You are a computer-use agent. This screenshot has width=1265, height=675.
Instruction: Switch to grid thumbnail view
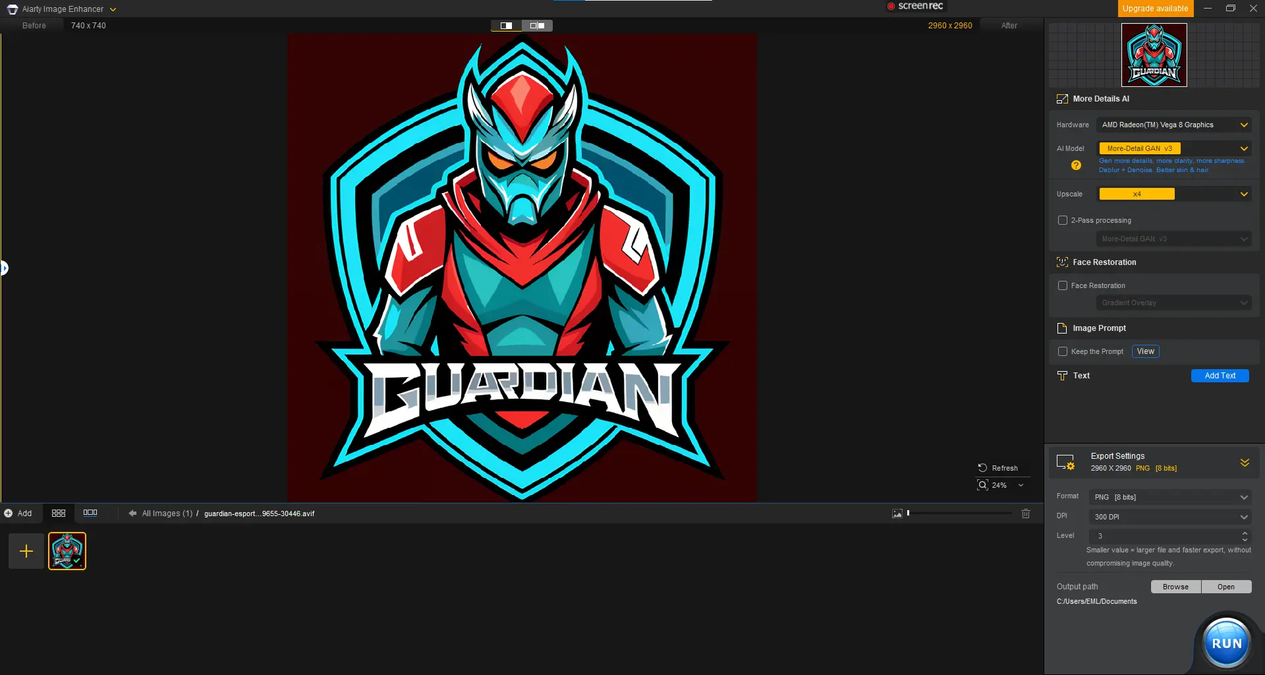point(59,513)
